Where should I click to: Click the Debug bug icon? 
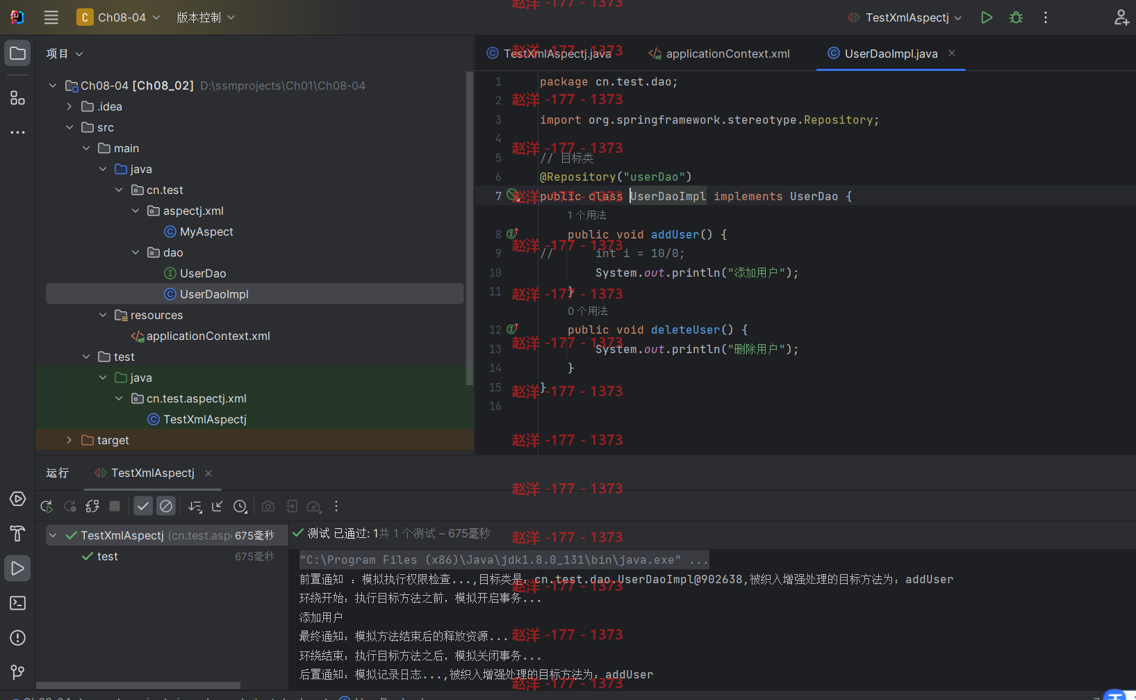[1016, 17]
